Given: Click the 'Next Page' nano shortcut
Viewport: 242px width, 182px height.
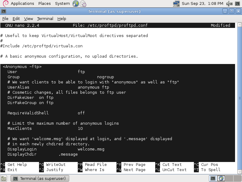Looking at the screenshot, I should coord(134,170).
